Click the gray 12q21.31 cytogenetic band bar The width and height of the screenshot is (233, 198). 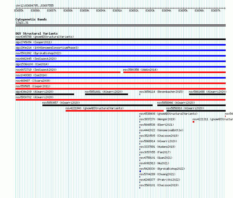tap(120, 25)
